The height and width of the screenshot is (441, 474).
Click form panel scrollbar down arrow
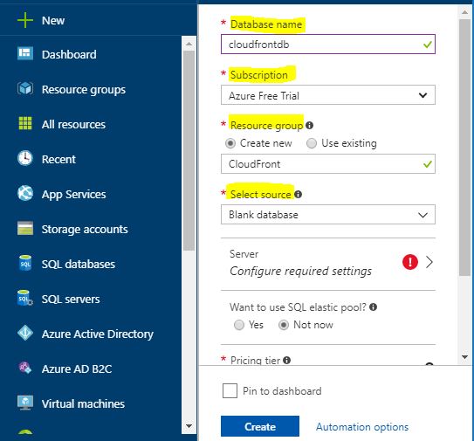pos(465,357)
